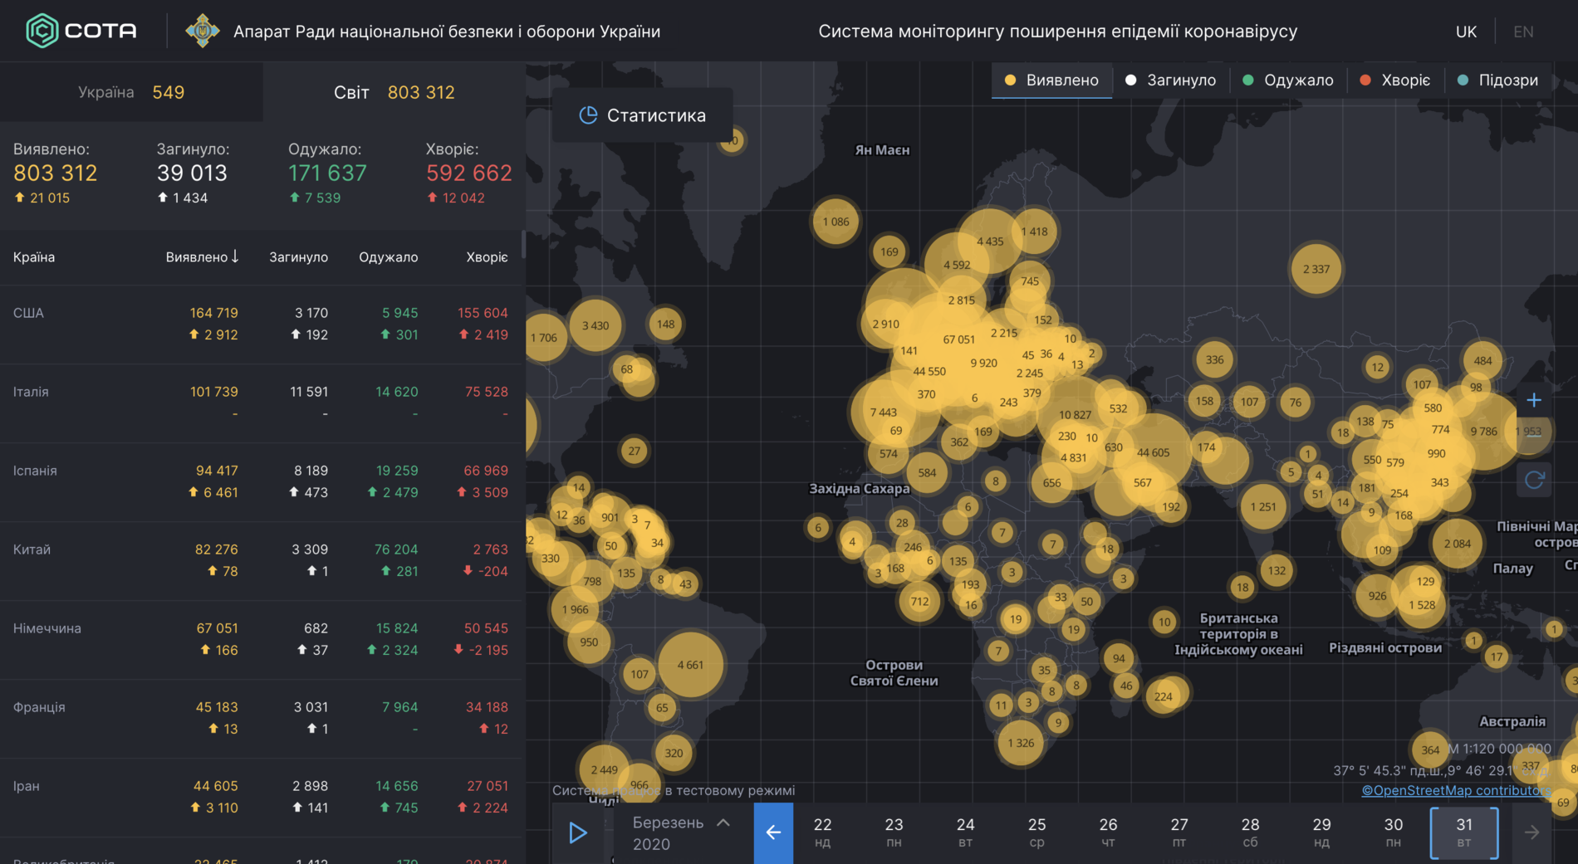Start timeline playback with play icon

[578, 832]
